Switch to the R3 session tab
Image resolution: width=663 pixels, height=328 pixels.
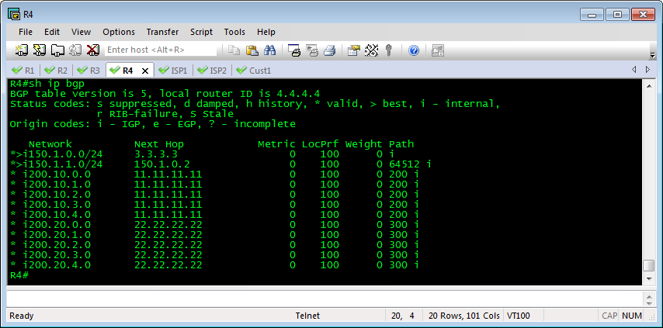89,71
